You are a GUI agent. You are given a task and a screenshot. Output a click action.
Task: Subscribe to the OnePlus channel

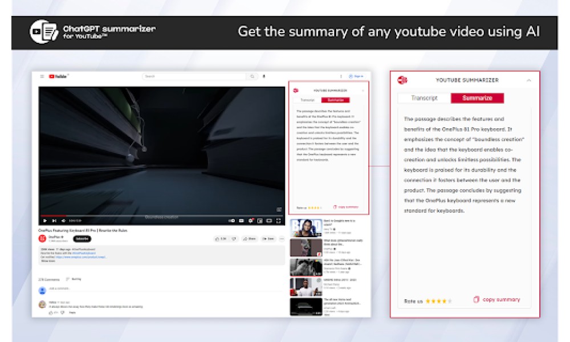coord(82,239)
